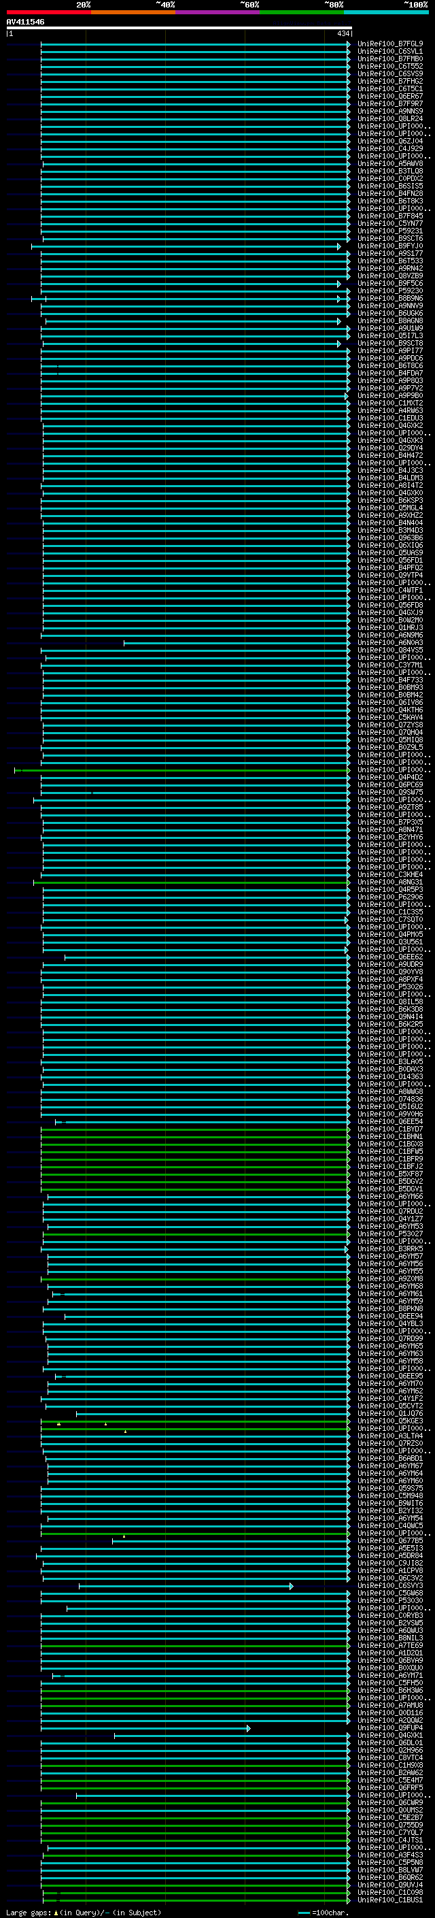Select the UniRef100_Q4R5P3 label
The image size is (435, 1918).
click(389, 890)
